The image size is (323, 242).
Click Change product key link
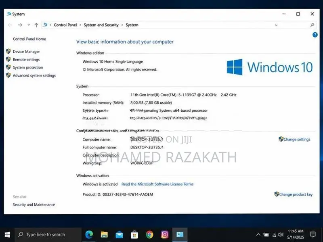pyautogui.click(x=296, y=194)
